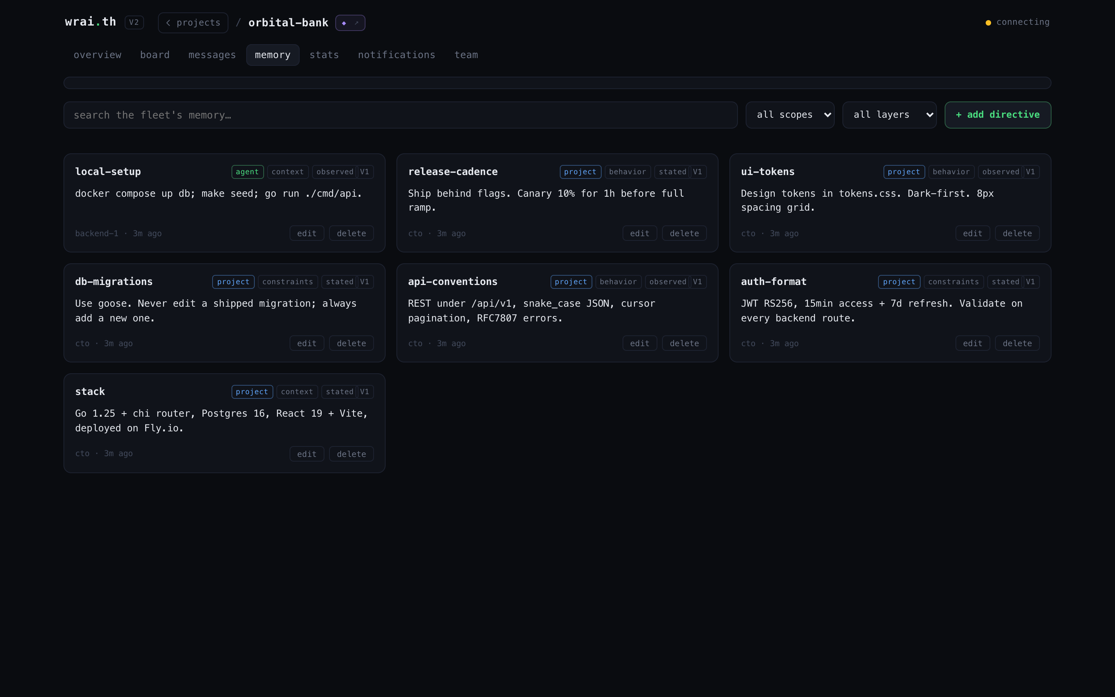Click the project tag on ui-tokens

point(904,172)
